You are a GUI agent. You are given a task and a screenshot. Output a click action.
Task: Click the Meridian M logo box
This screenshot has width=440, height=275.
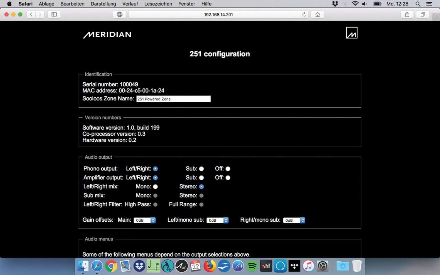coord(352,33)
